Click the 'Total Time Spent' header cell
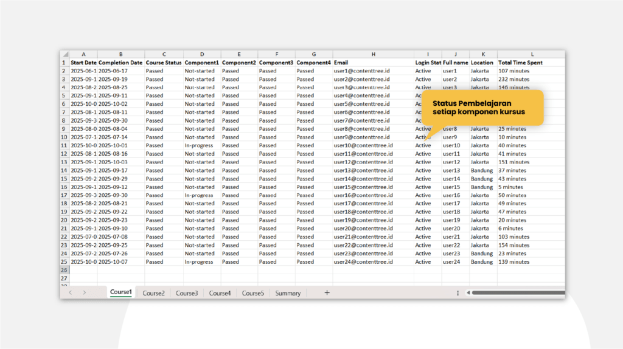Screen dimensions: 623x349 pyautogui.click(x=531, y=63)
